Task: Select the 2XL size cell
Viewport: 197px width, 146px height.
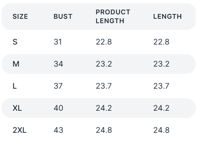Action: 20,130
